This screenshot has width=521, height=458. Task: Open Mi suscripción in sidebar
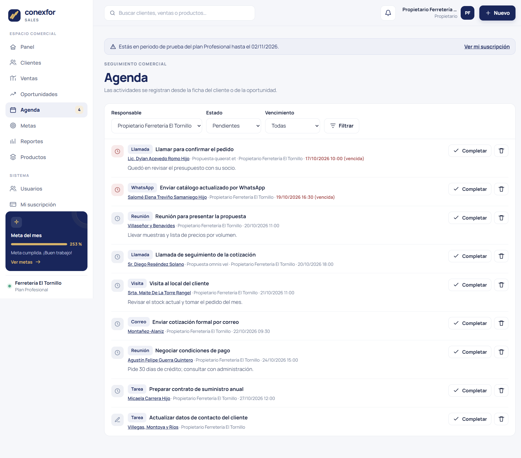[46, 204]
